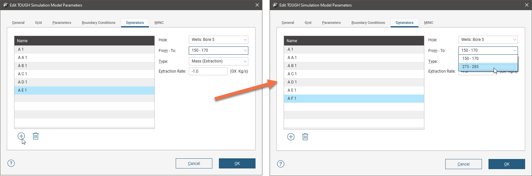Switch to Boundary Conditions tab in left dialog
532x176 pixels.
tap(98, 23)
